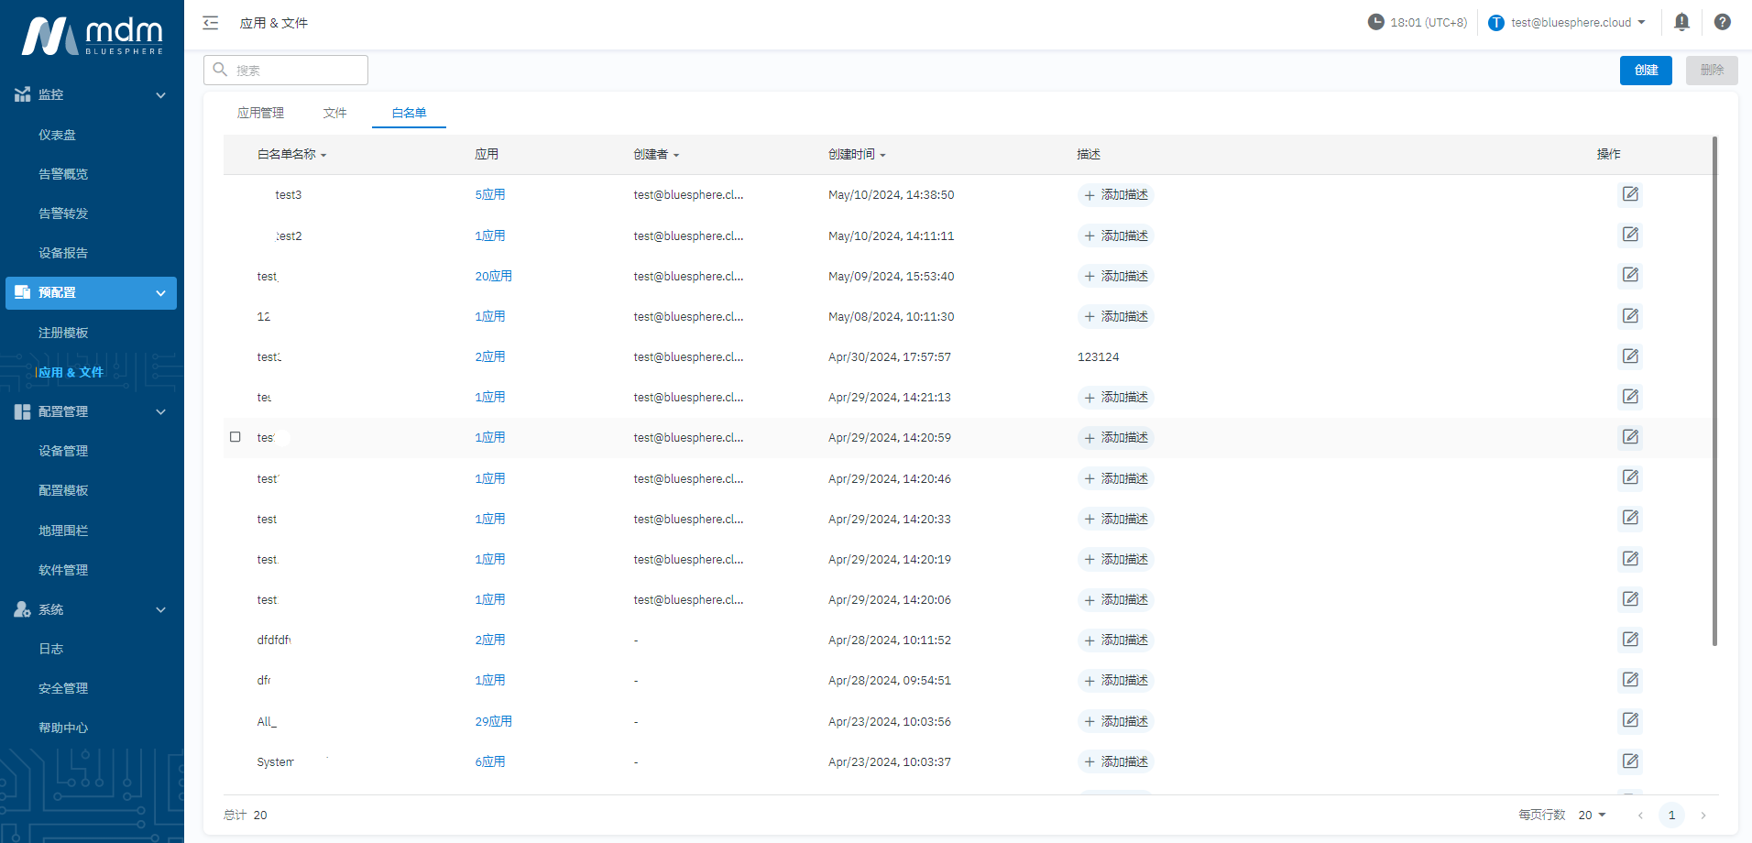Click the plus icon in the 20应用 row

point(1089,277)
